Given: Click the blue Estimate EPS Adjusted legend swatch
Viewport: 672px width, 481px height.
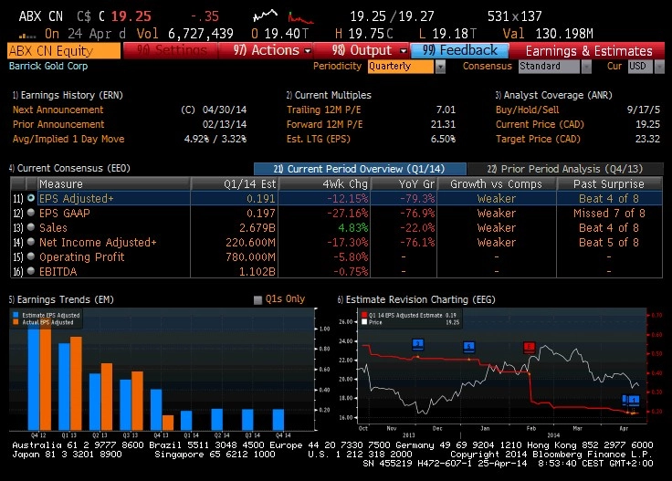Looking at the screenshot, I should pos(16,315).
